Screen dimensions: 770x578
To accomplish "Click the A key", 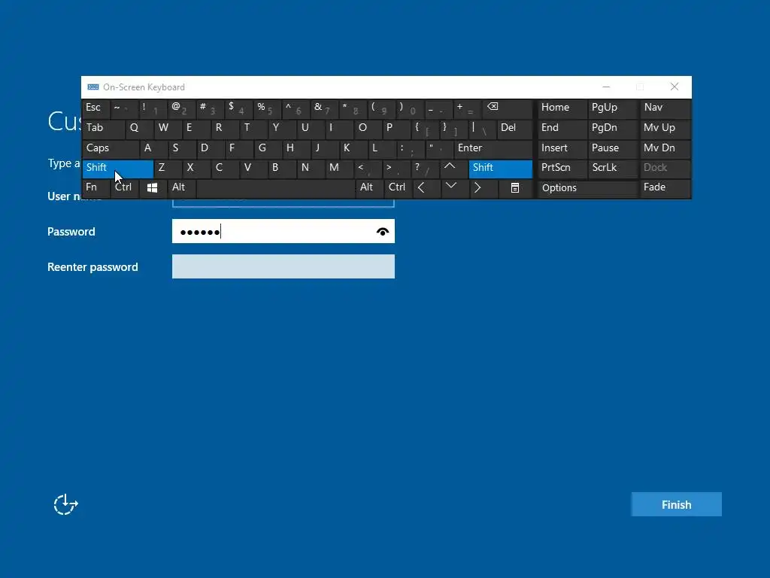I will (x=153, y=148).
